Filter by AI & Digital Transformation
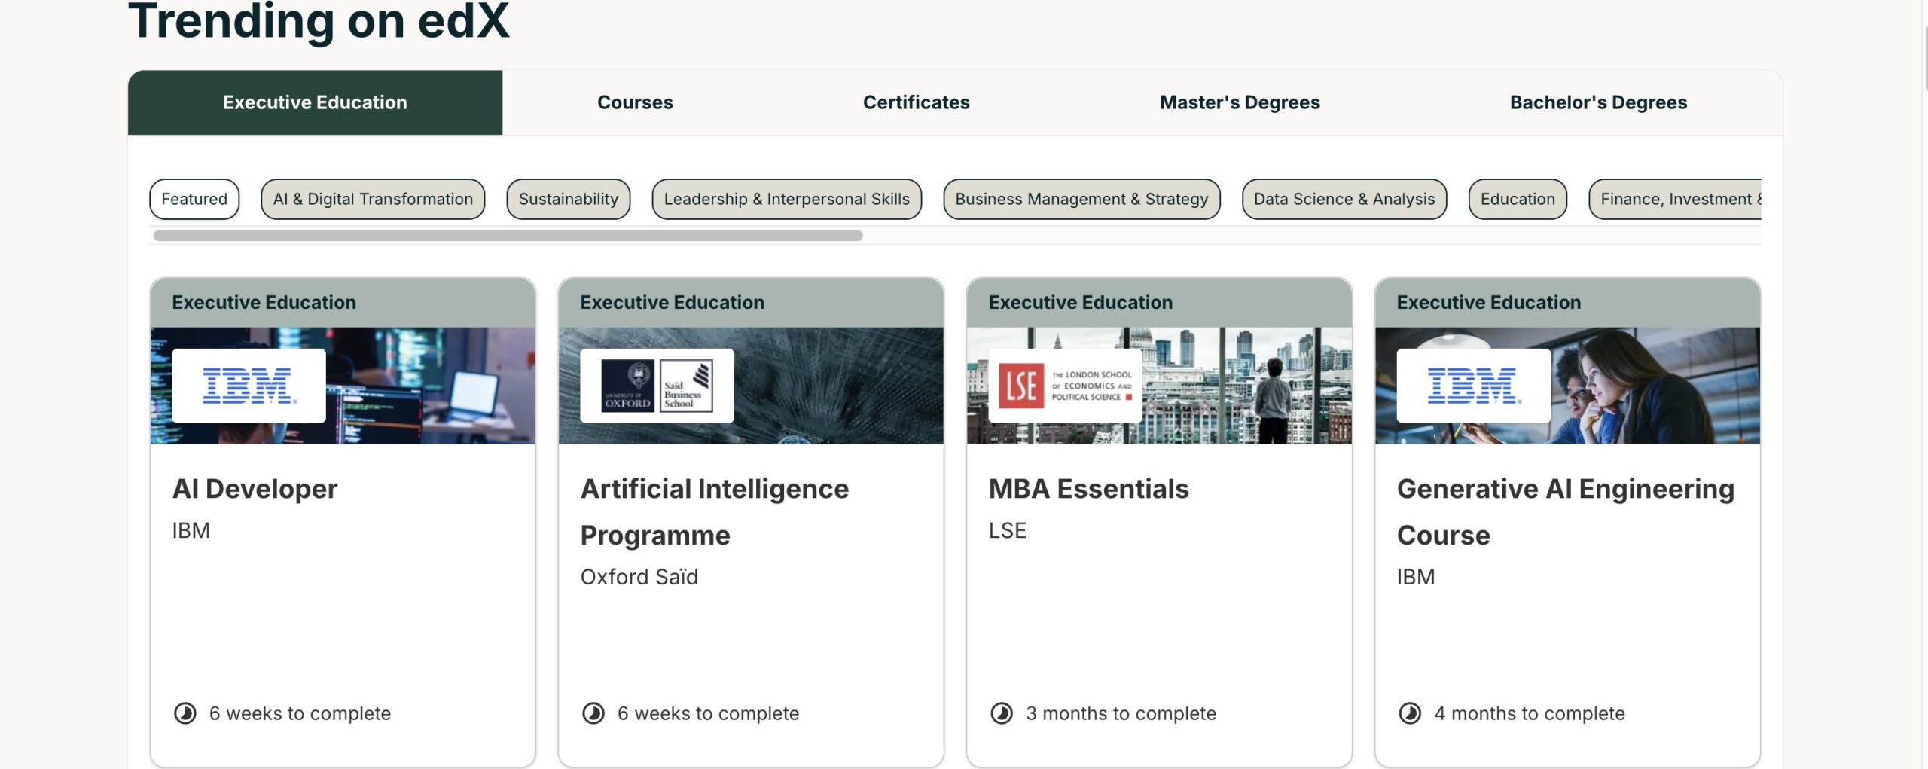The width and height of the screenshot is (1928, 769). click(x=373, y=199)
